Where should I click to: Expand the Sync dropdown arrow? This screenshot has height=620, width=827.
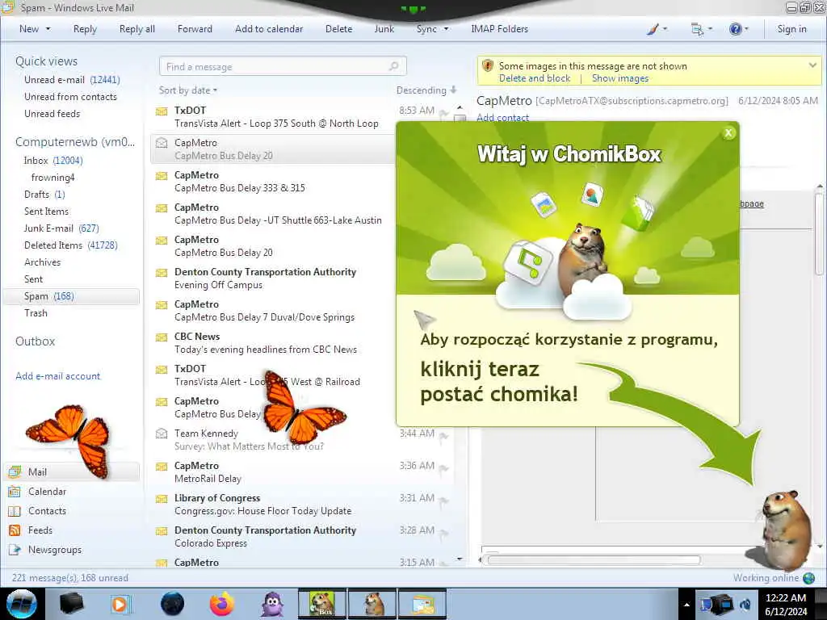446,29
